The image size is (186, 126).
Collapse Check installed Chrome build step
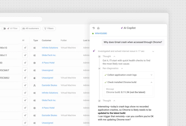click(151, 82)
